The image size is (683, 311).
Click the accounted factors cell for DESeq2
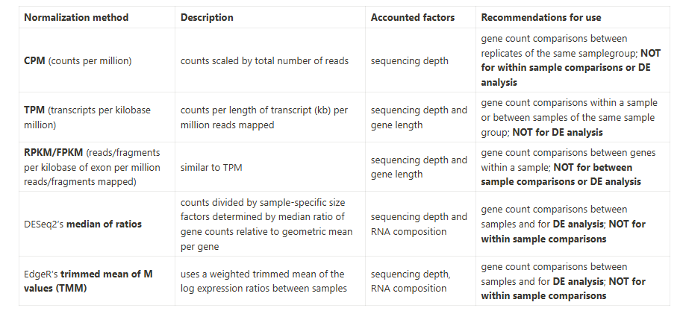click(419, 224)
